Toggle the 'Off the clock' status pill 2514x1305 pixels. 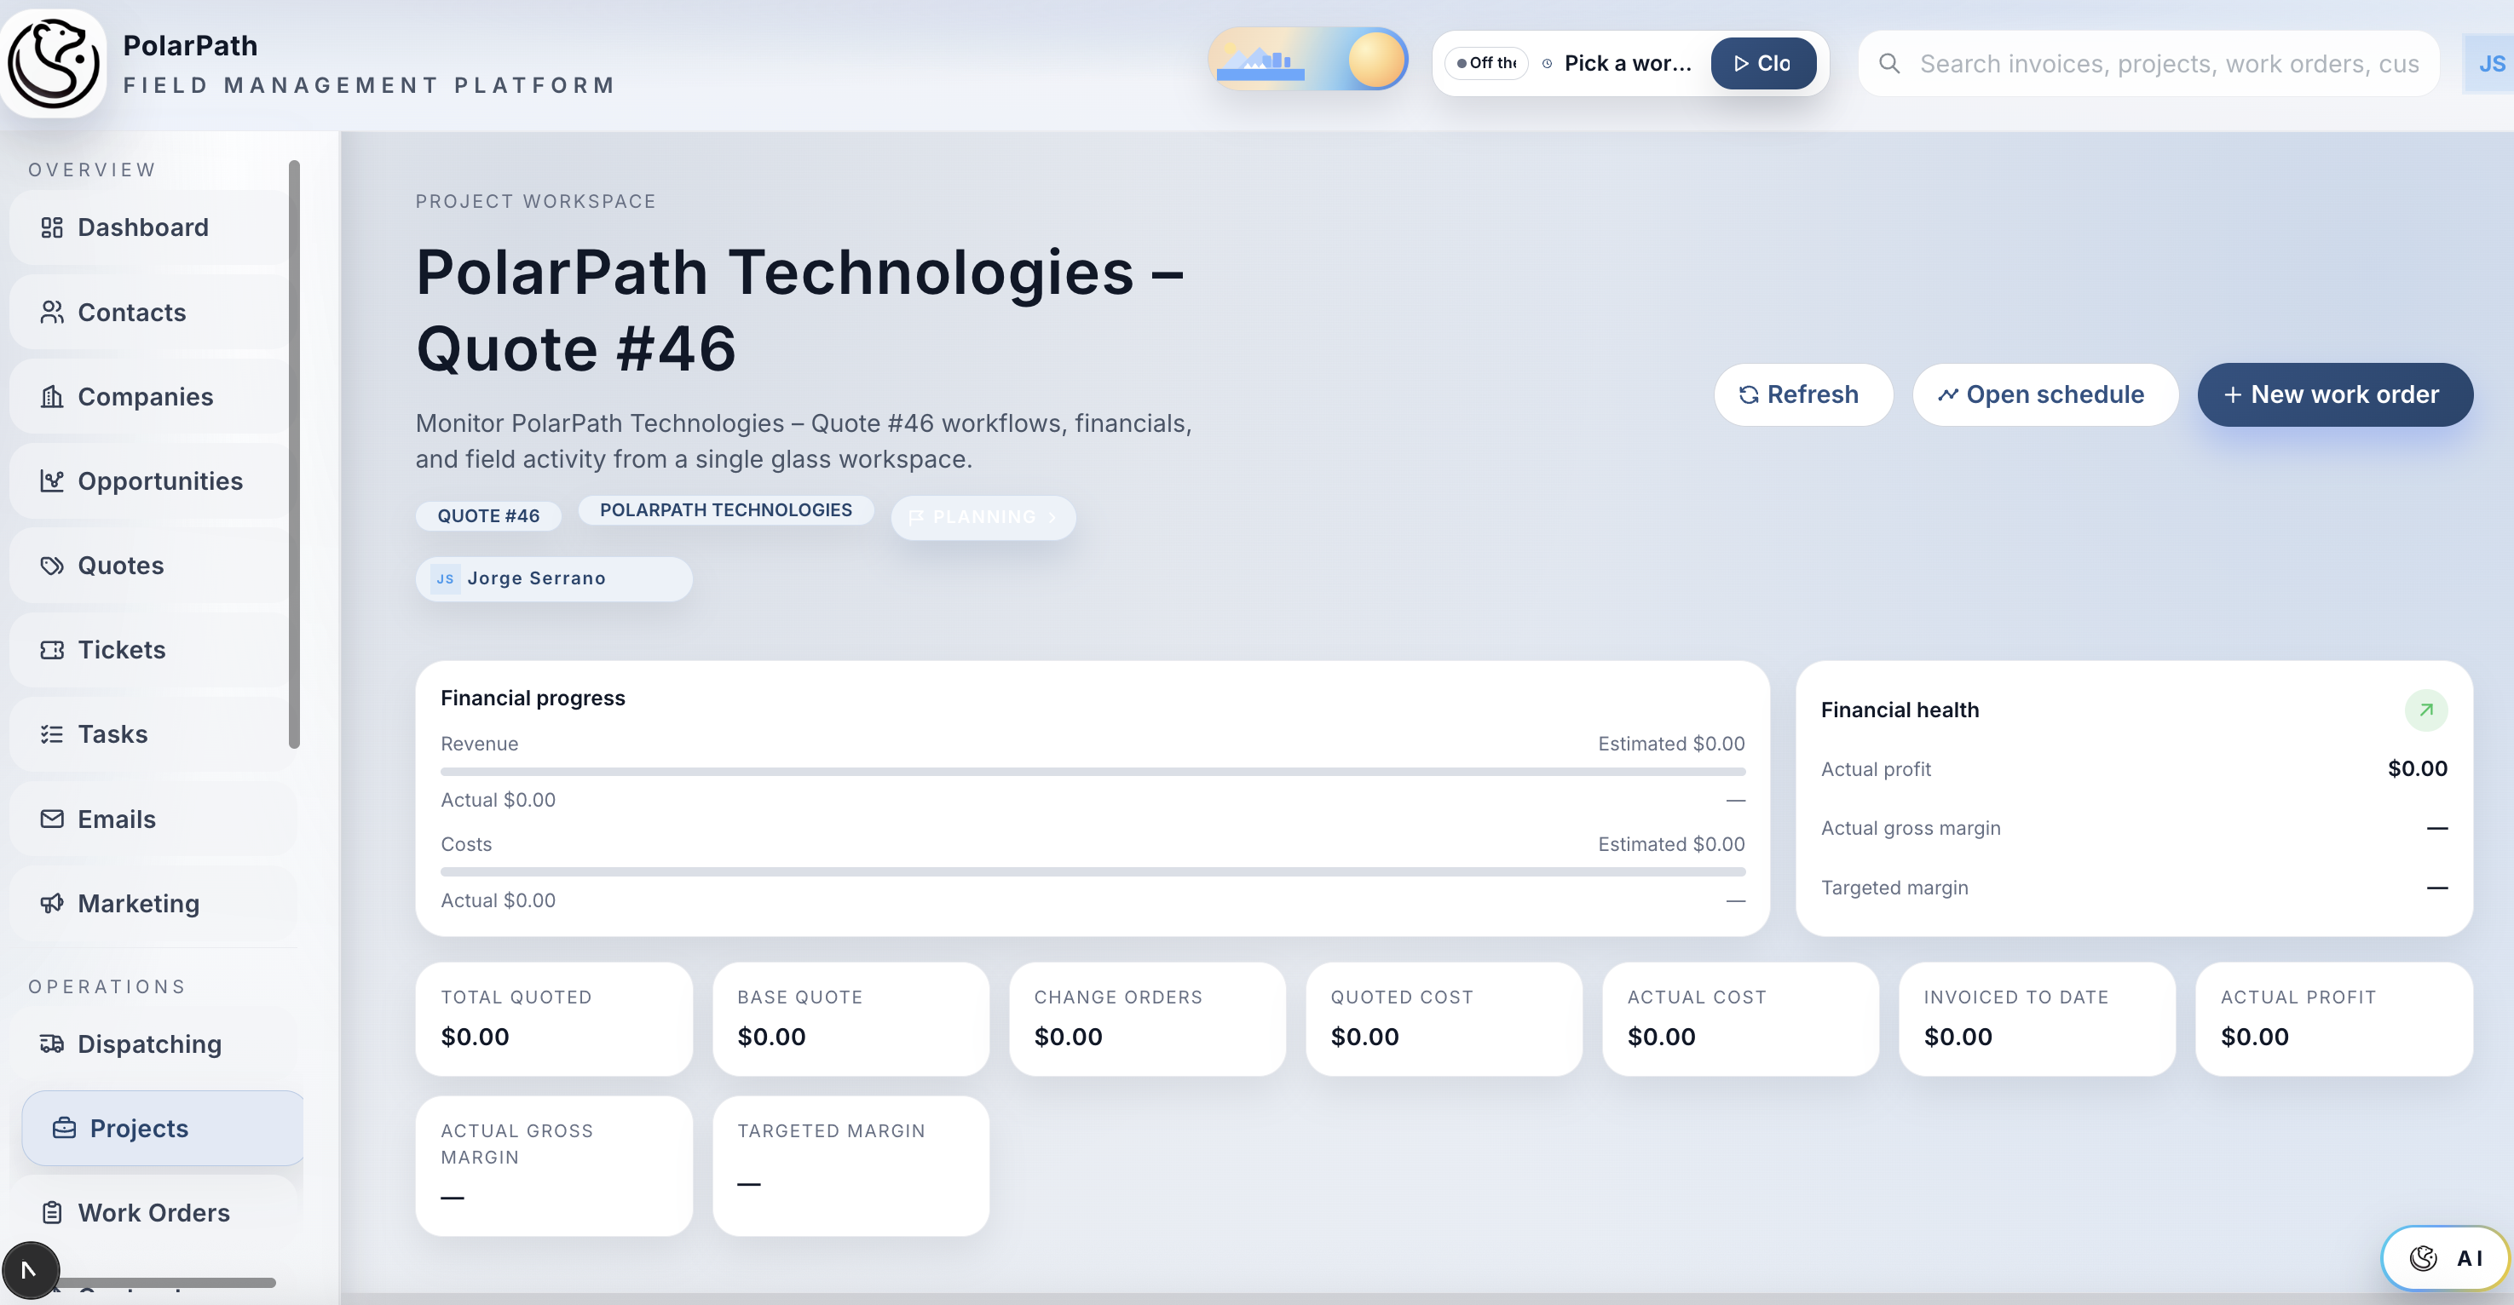coord(1485,62)
